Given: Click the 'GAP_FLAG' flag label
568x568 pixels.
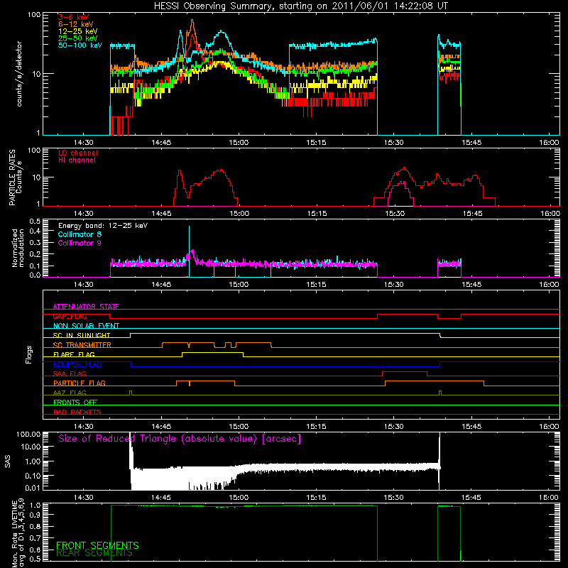Looking at the screenshot, I should [70, 316].
